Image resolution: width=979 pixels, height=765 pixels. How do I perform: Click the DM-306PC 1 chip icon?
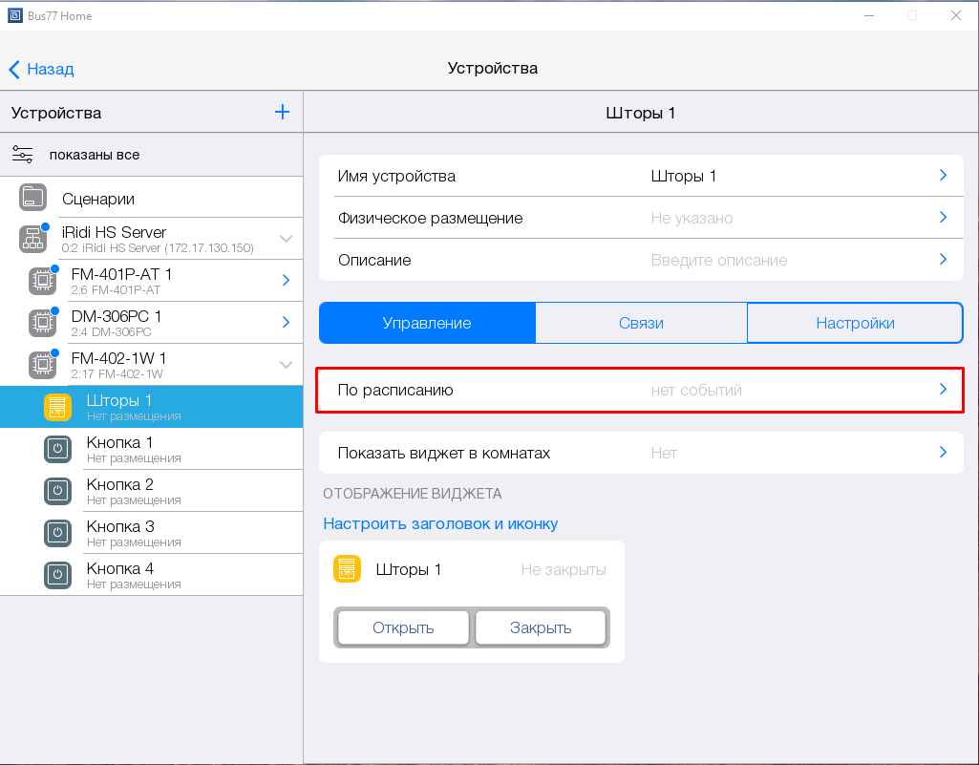[42, 323]
